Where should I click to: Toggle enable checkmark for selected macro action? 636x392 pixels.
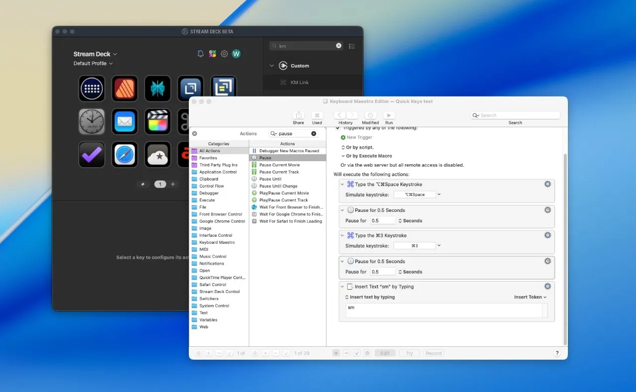(x=357, y=353)
